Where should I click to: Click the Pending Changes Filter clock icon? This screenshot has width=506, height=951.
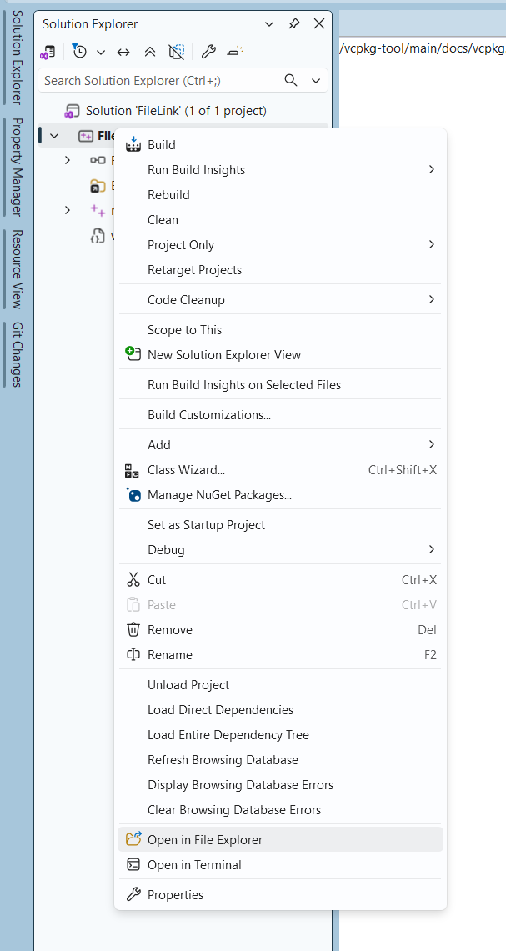click(x=79, y=51)
